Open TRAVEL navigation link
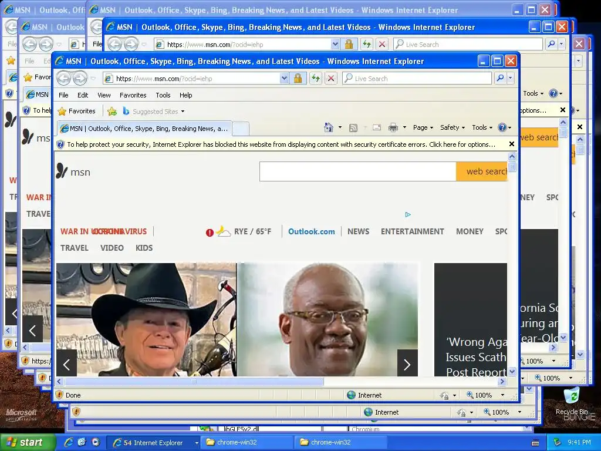The image size is (601, 451). click(x=75, y=248)
